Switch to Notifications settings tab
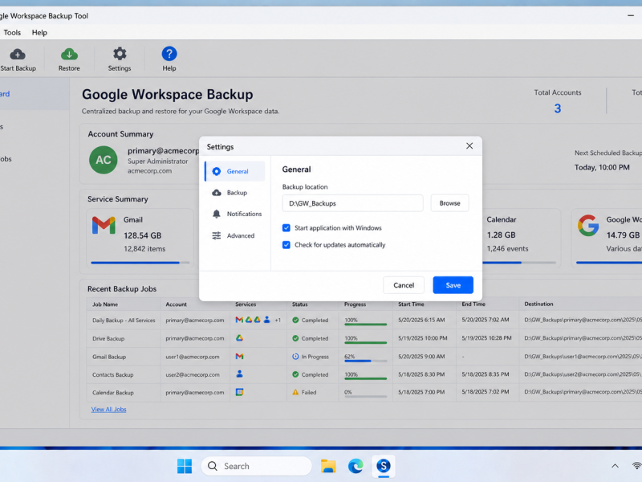 [x=235, y=214]
